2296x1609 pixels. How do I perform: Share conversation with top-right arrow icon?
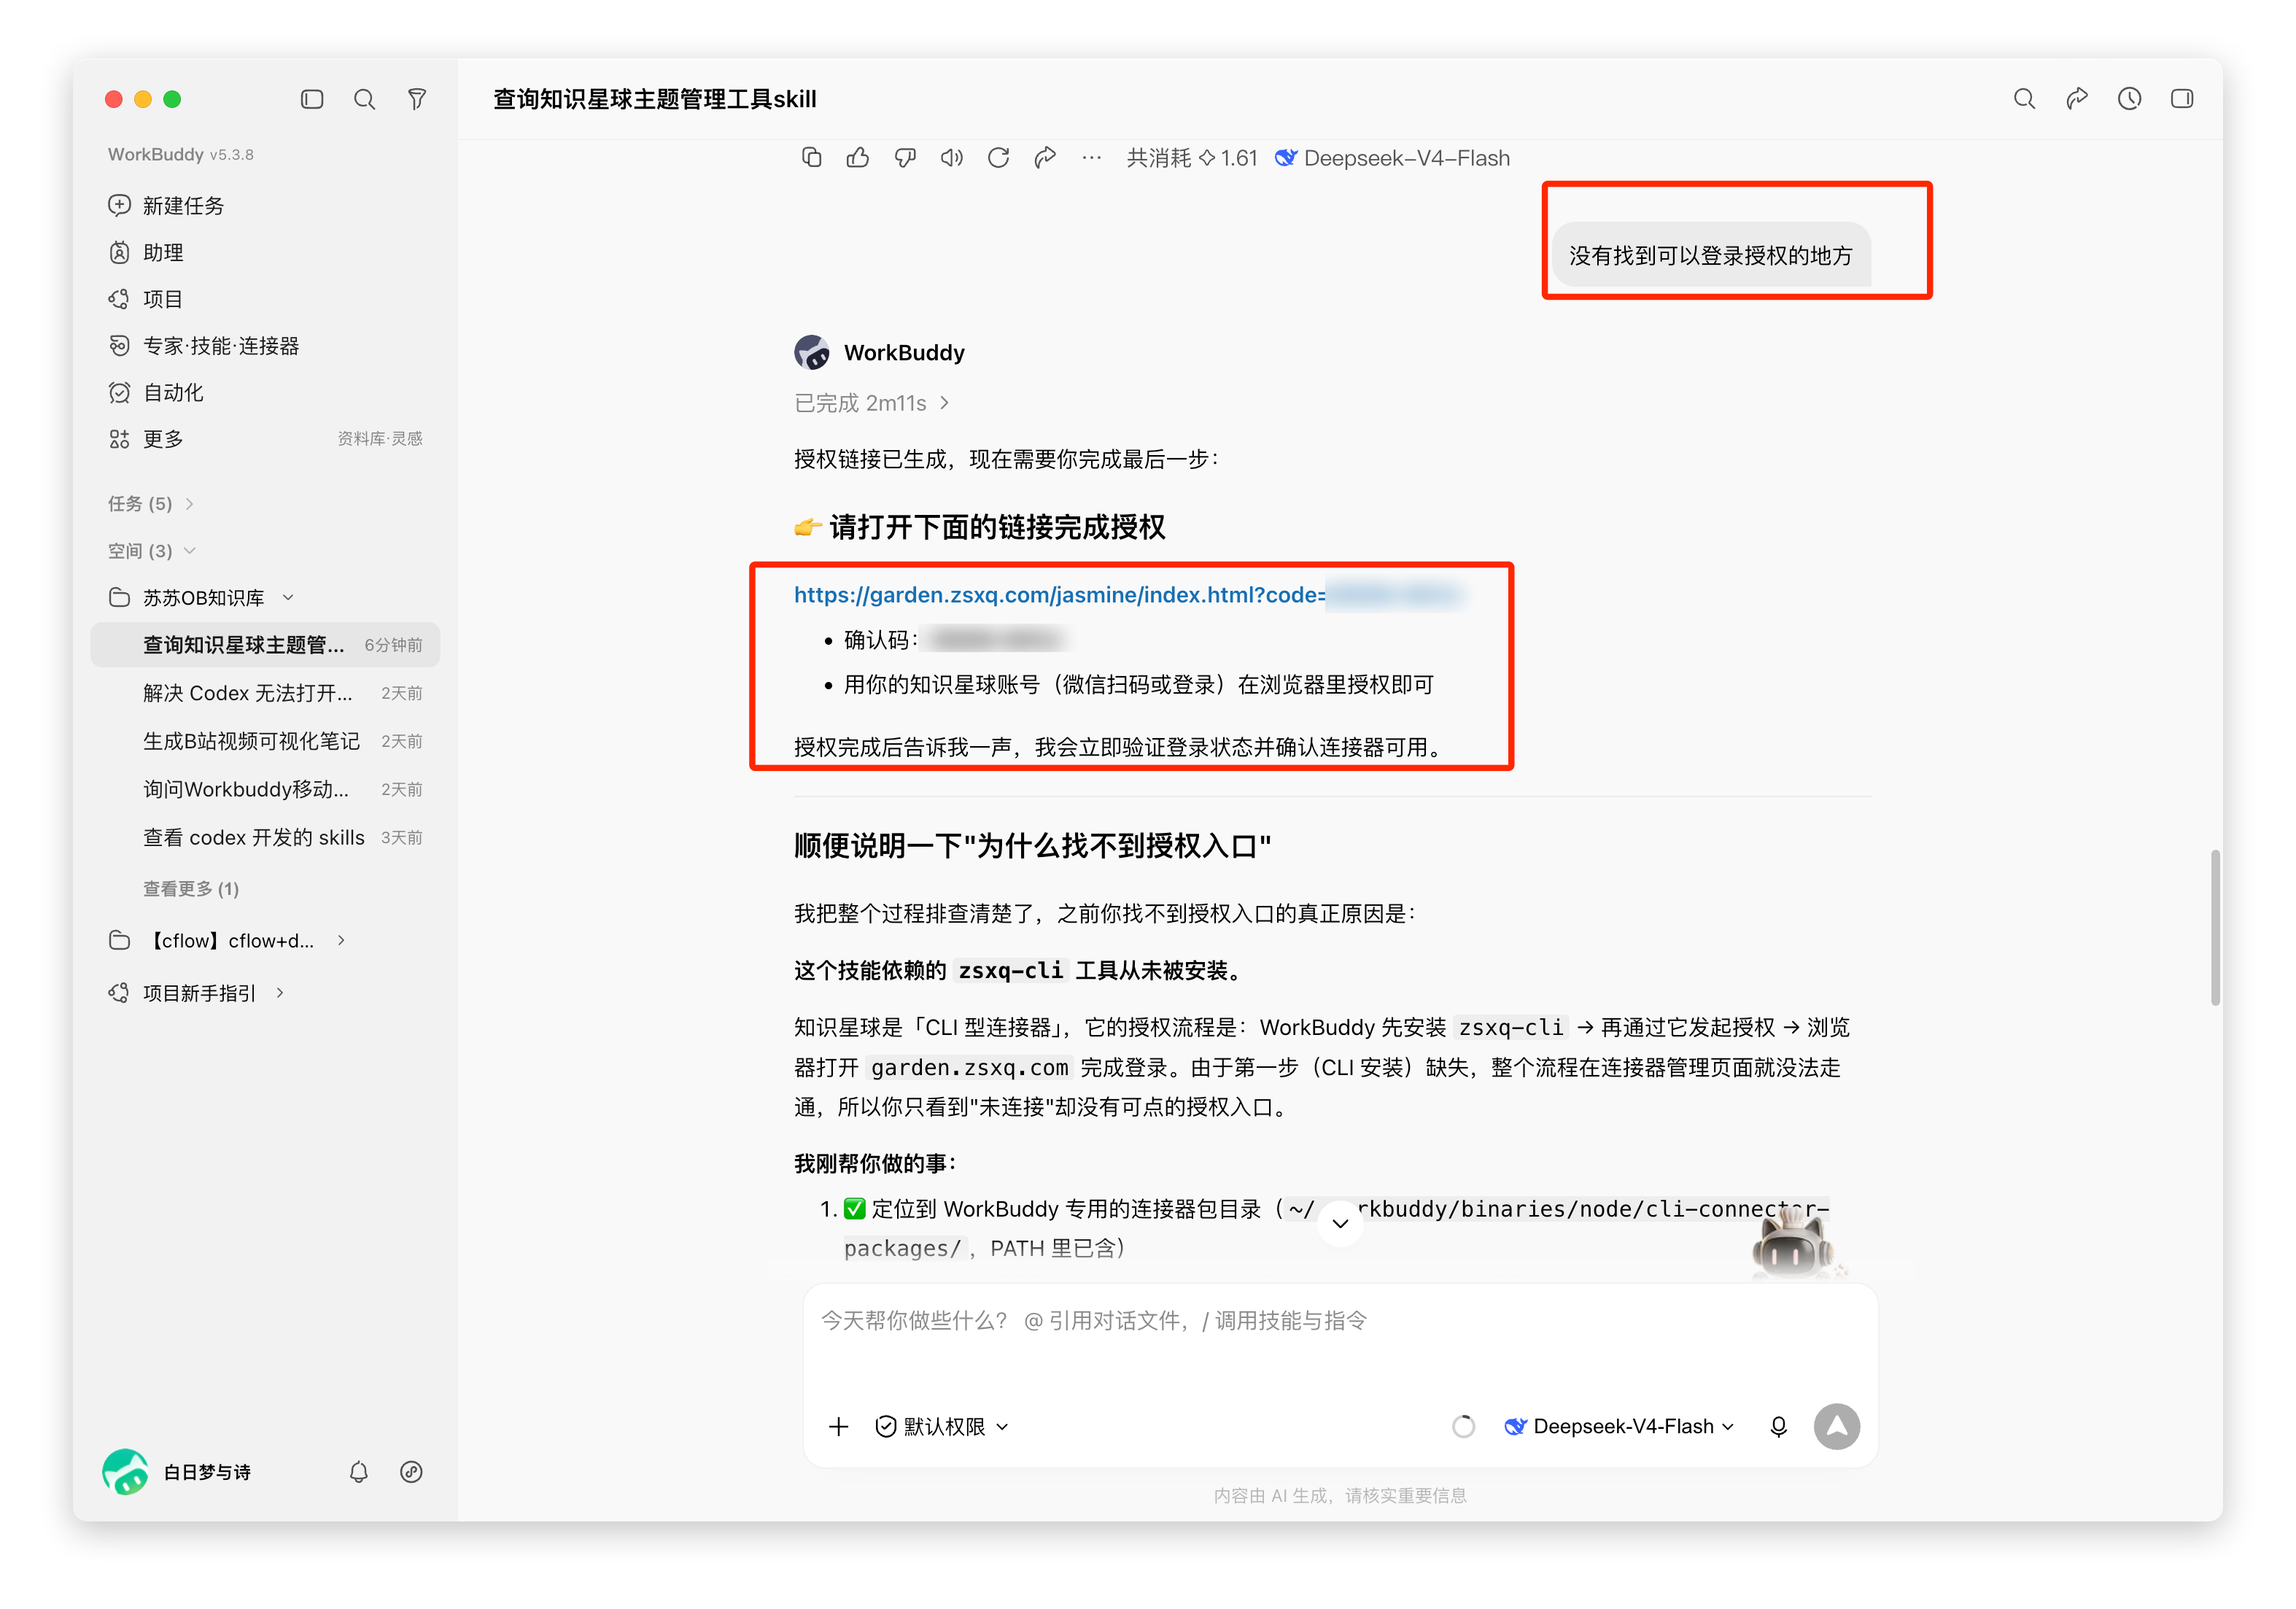(x=2077, y=99)
